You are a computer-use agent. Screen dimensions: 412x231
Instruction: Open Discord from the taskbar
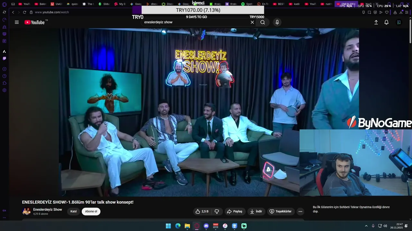(206, 226)
